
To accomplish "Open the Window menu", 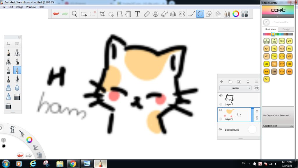I will (31, 7).
